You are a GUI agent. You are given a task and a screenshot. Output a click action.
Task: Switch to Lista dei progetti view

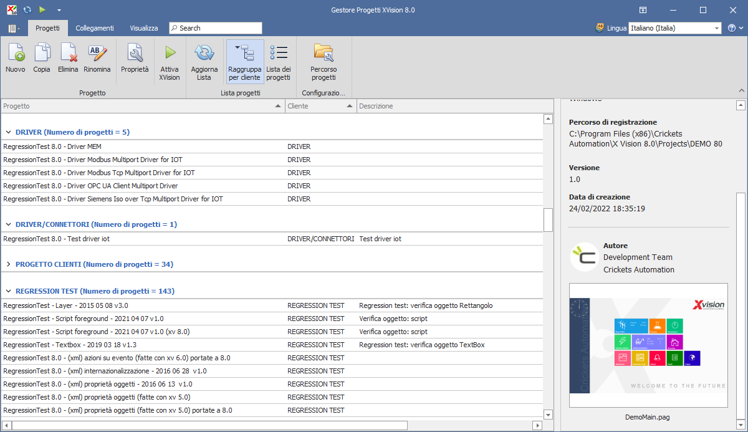[279, 54]
